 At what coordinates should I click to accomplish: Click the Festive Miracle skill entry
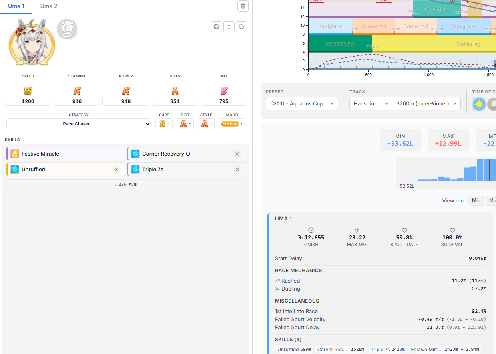click(66, 154)
